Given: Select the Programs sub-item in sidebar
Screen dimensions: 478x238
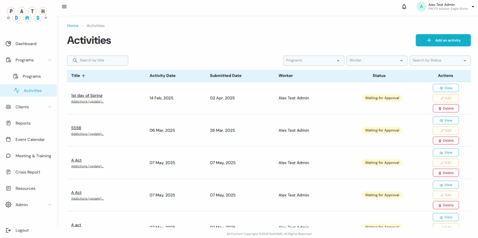Looking at the screenshot, I should point(32,77).
